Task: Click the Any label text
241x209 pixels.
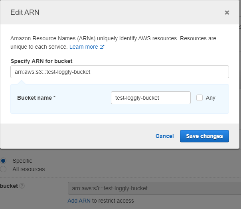Action: pyautogui.click(x=210, y=98)
